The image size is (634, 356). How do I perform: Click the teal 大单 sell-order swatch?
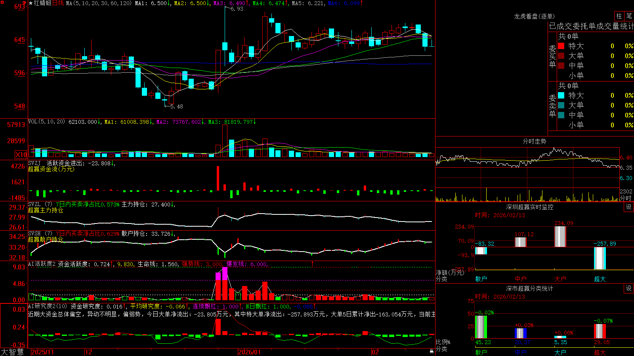point(561,105)
